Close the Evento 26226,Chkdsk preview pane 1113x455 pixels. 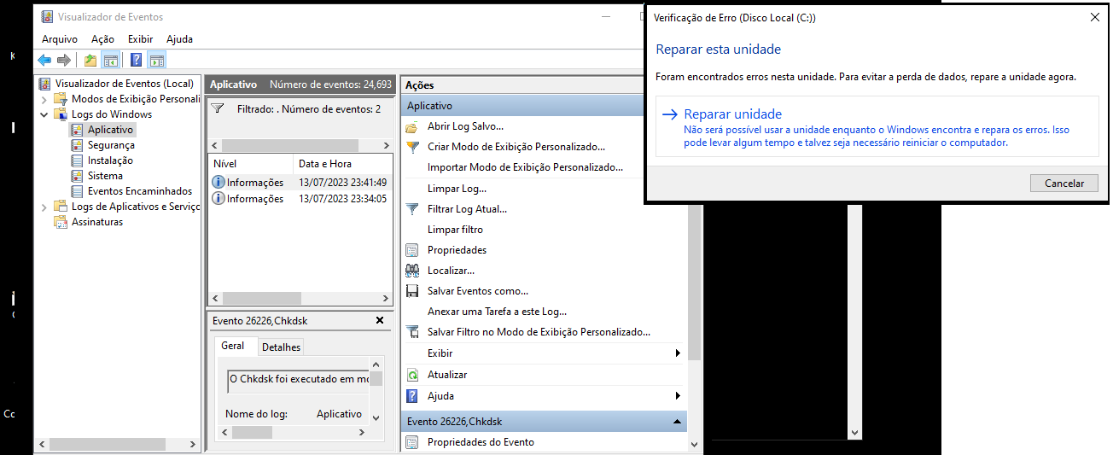(x=380, y=320)
